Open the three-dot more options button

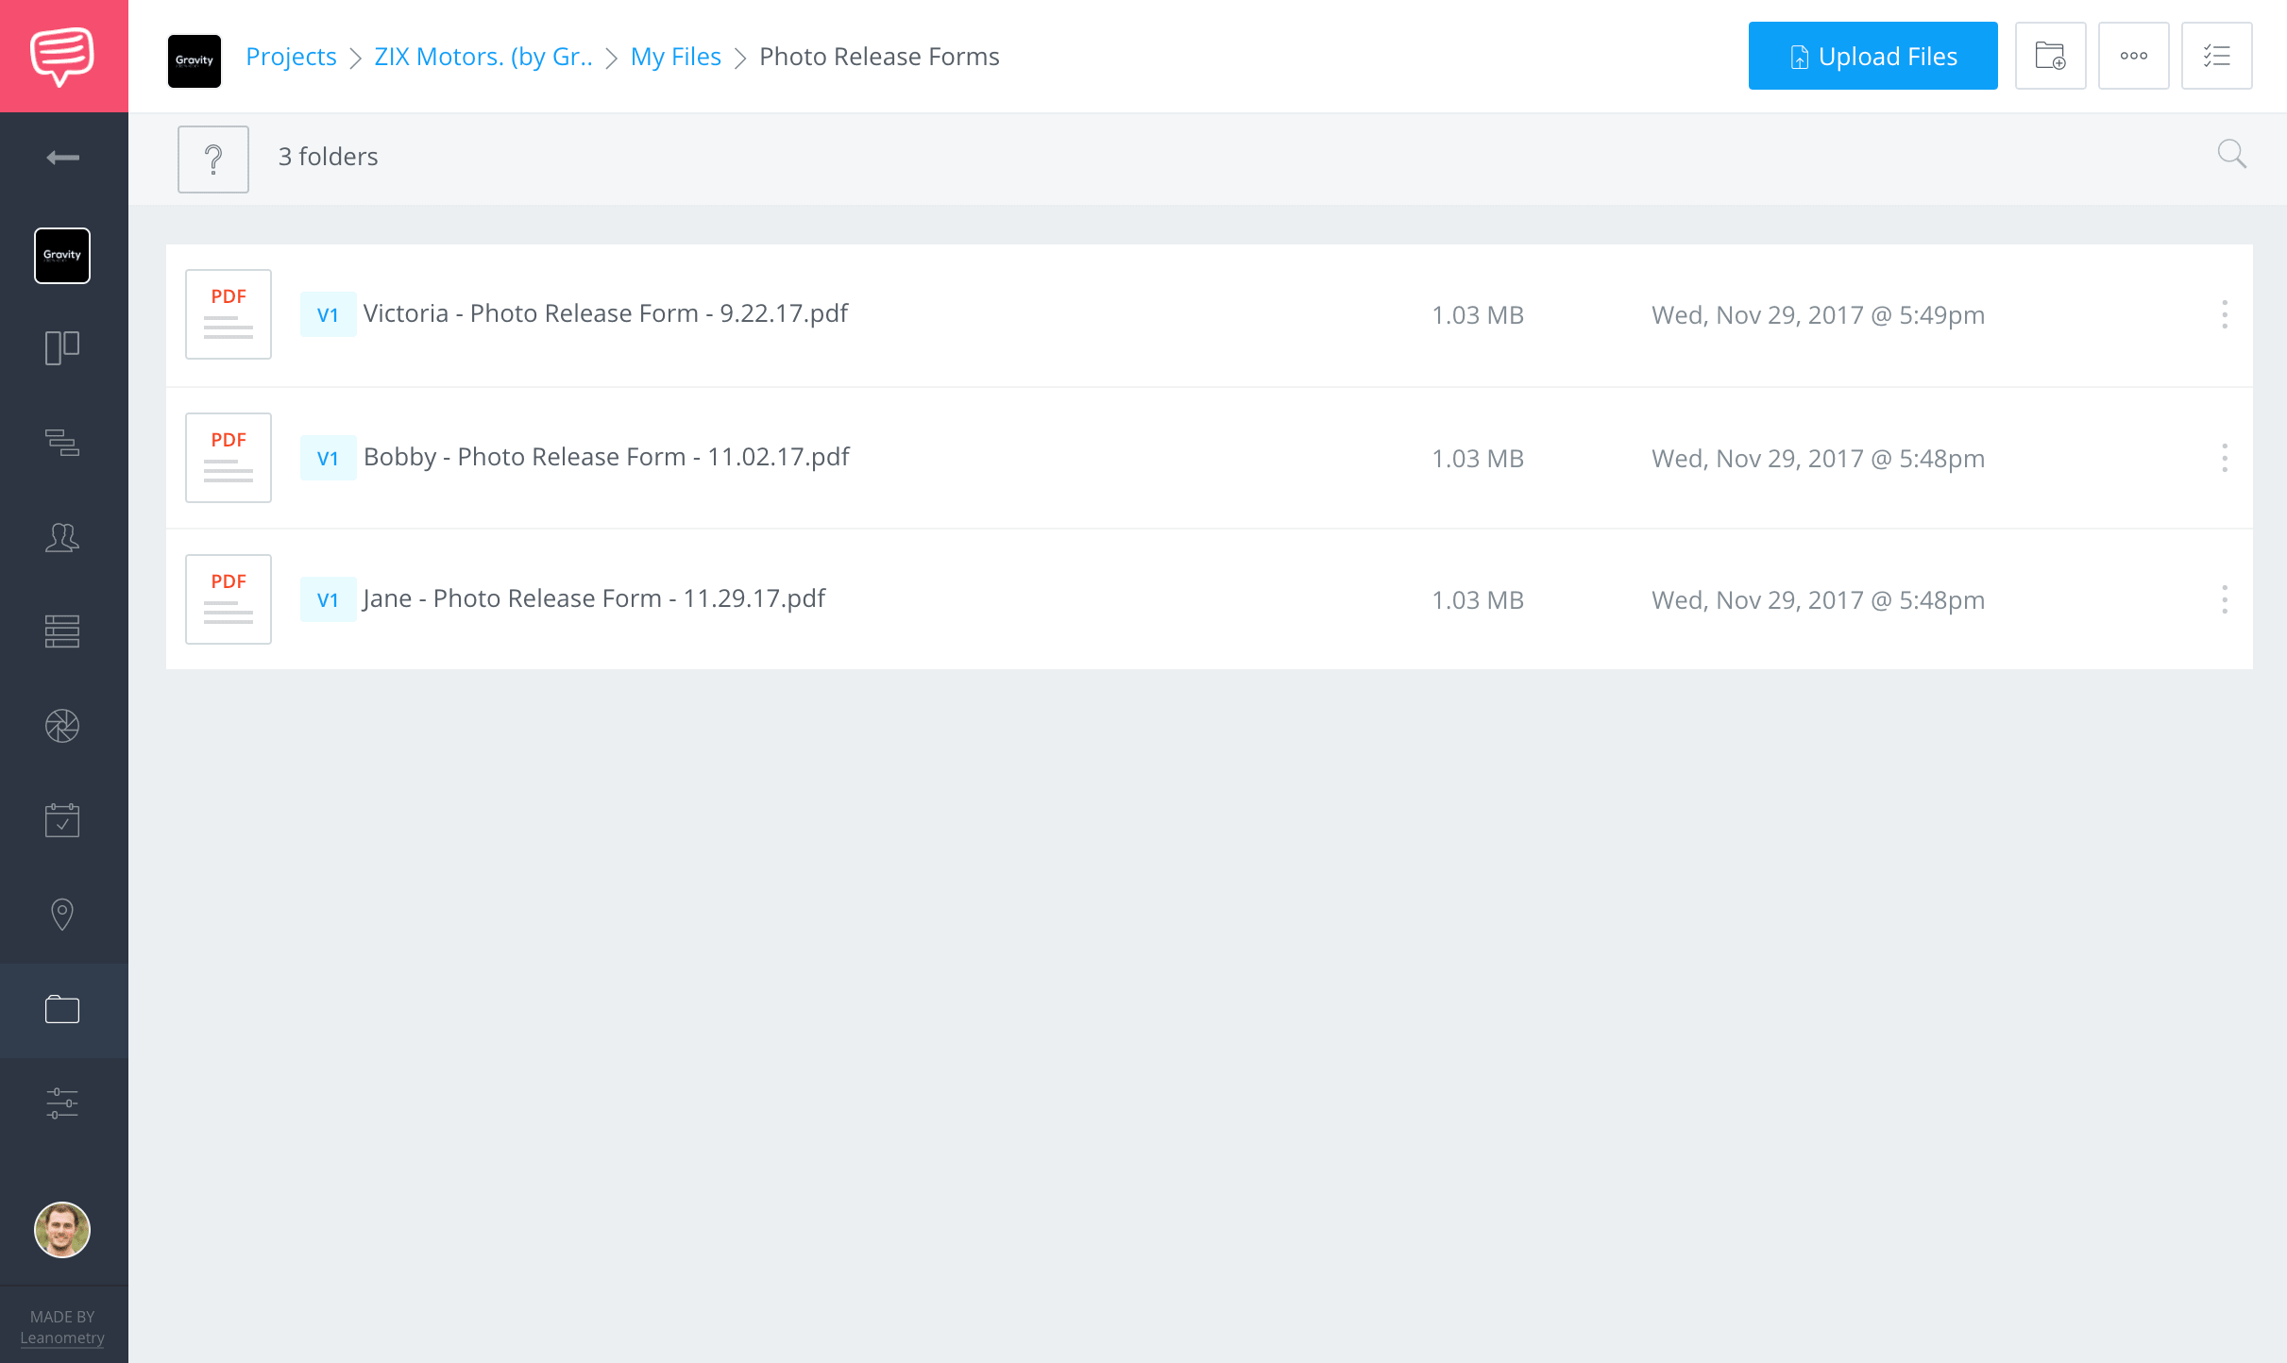(x=2133, y=56)
